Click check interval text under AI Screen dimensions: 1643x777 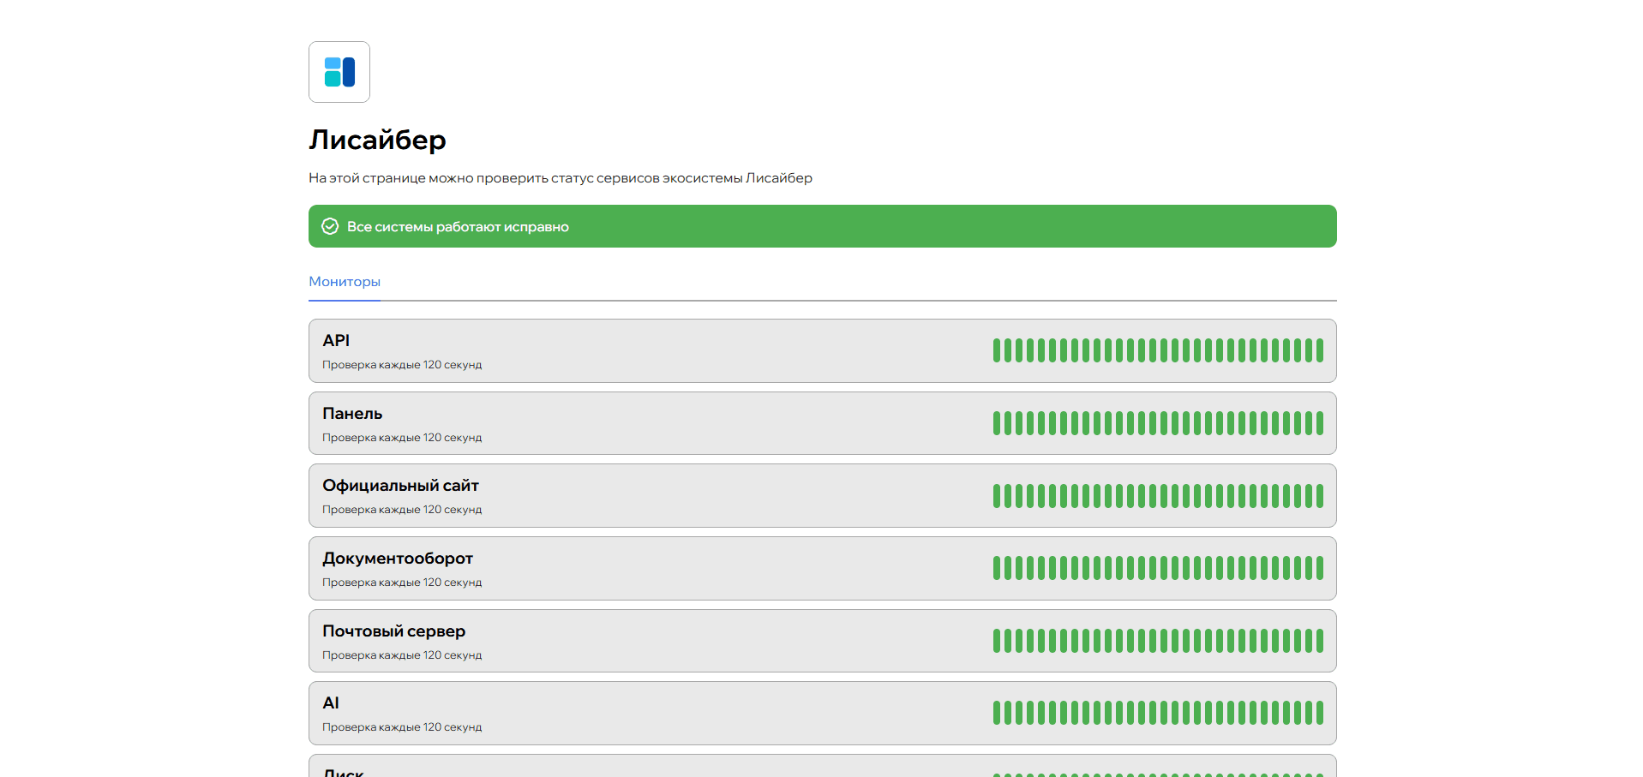point(402,727)
